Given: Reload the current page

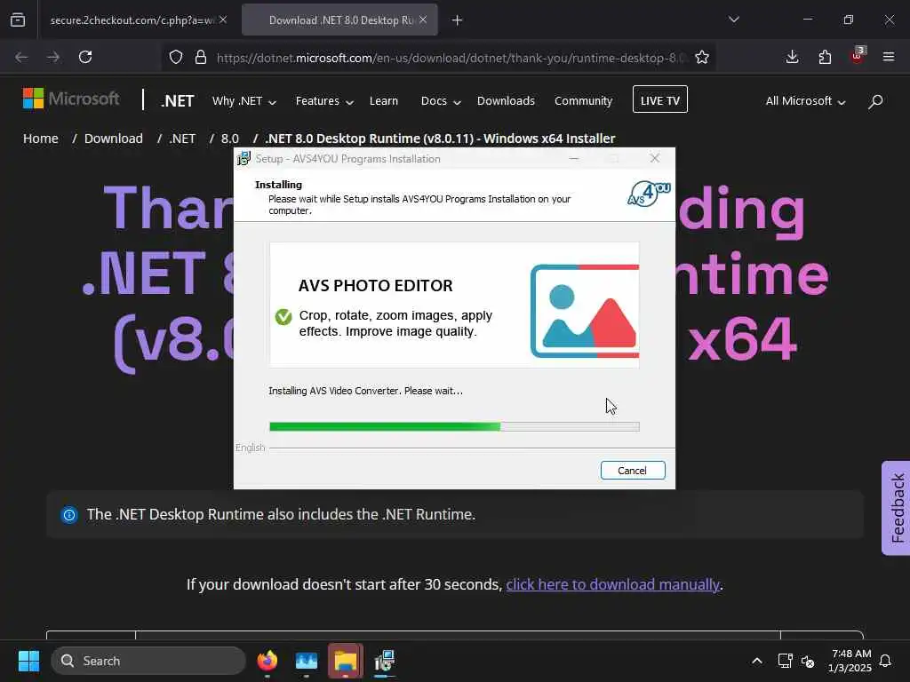Looking at the screenshot, I should (x=85, y=57).
